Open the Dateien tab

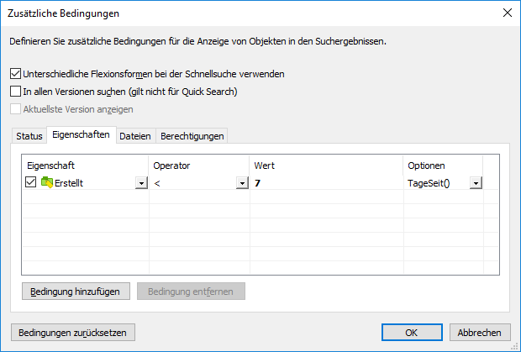[x=134, y=136]
